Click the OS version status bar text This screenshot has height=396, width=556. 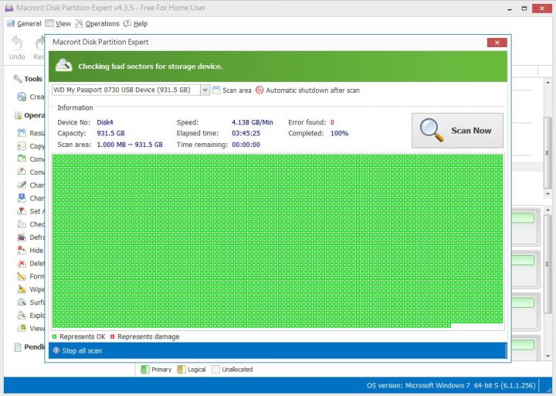(451, 385)
